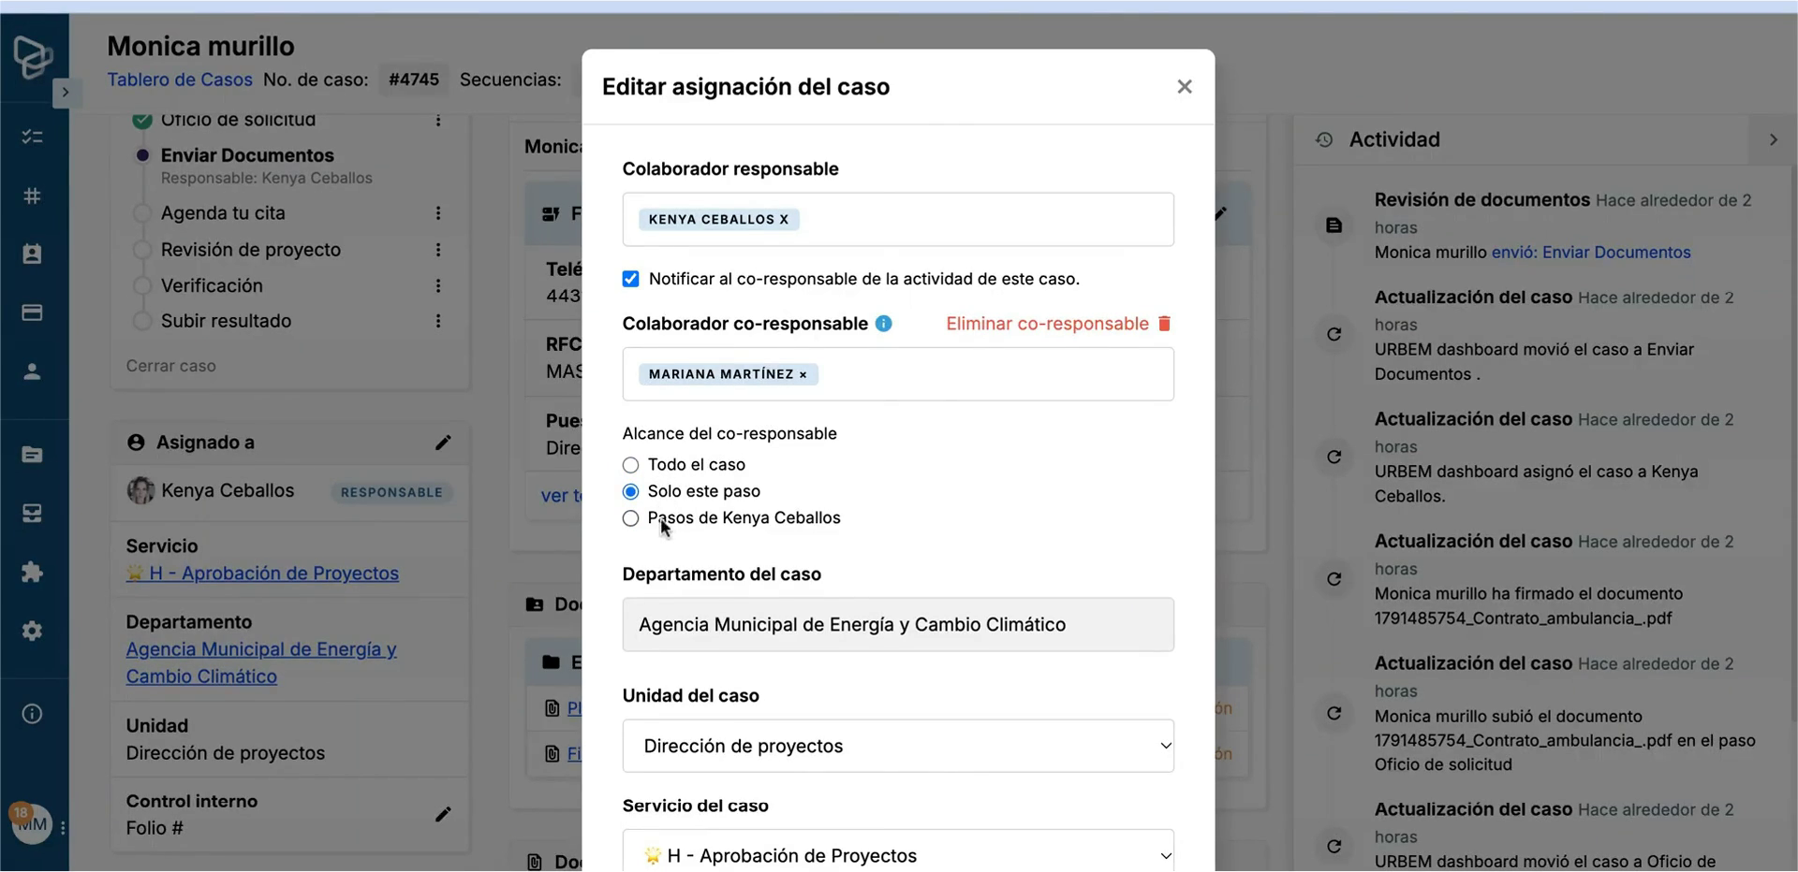Screen dimensions: 1798x872
Task: Open Agencia Municipal de Energía department link
Action: [261, 662]
